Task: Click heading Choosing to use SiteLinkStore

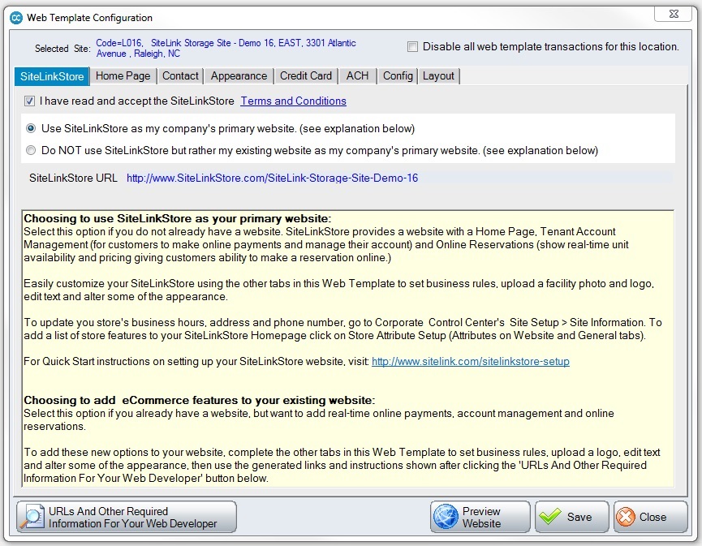Action: (177, 219)
